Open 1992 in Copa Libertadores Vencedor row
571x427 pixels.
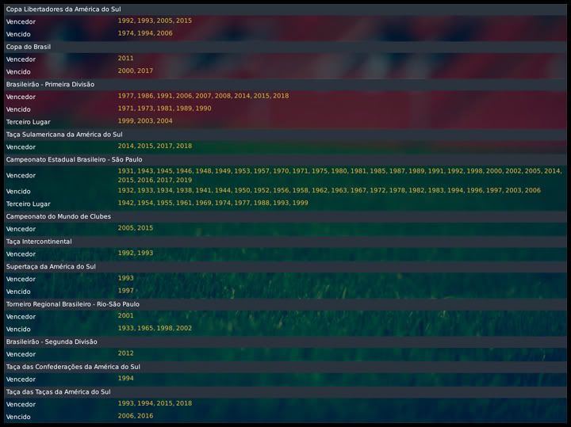[125, 21]
